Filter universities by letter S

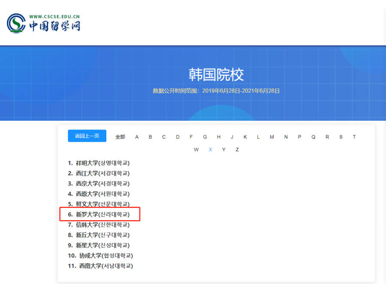coord(341,136)
